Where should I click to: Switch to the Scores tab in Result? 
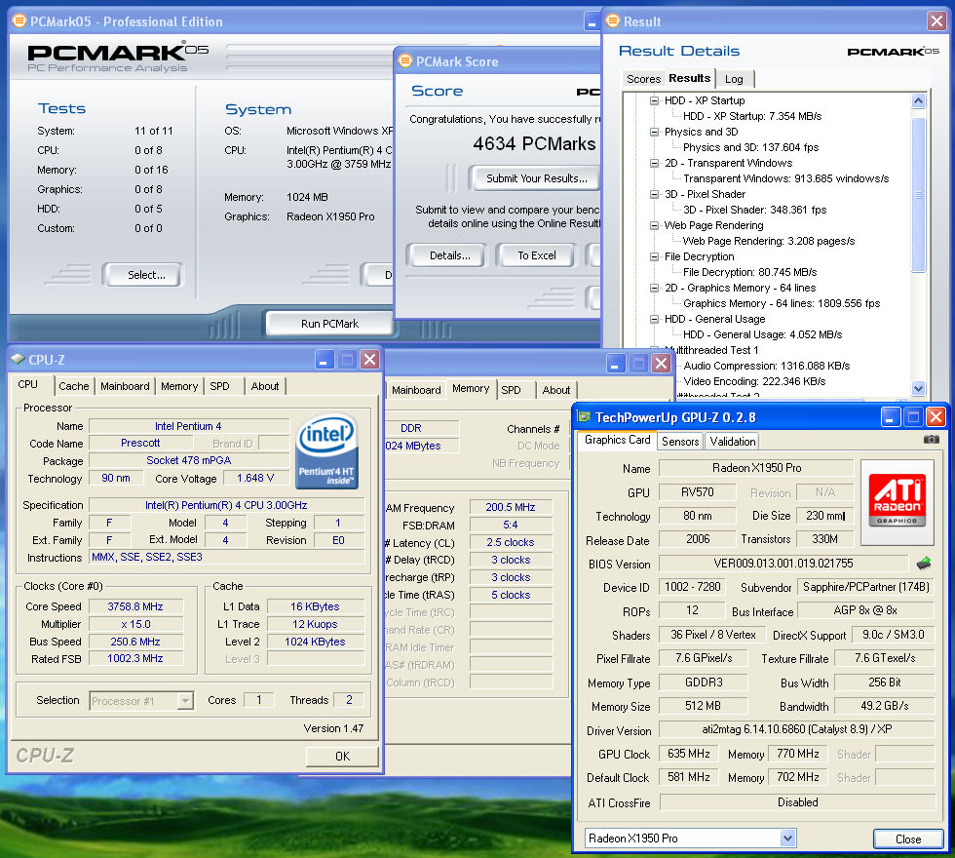pos(643,79)
